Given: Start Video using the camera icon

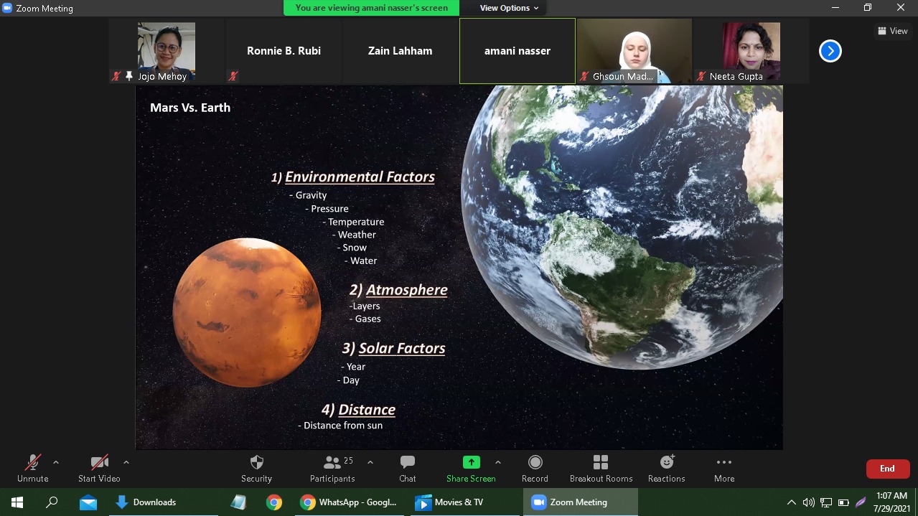Looking at the screenshot, I should pyautogui.click(x=99, y=469).
